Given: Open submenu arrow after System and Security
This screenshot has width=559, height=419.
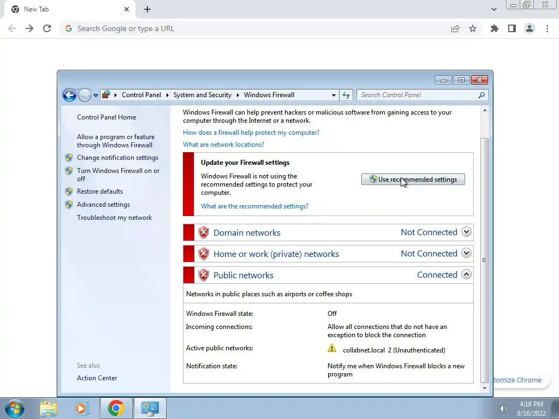Looking at the screenshot, I should click(237, 95).
